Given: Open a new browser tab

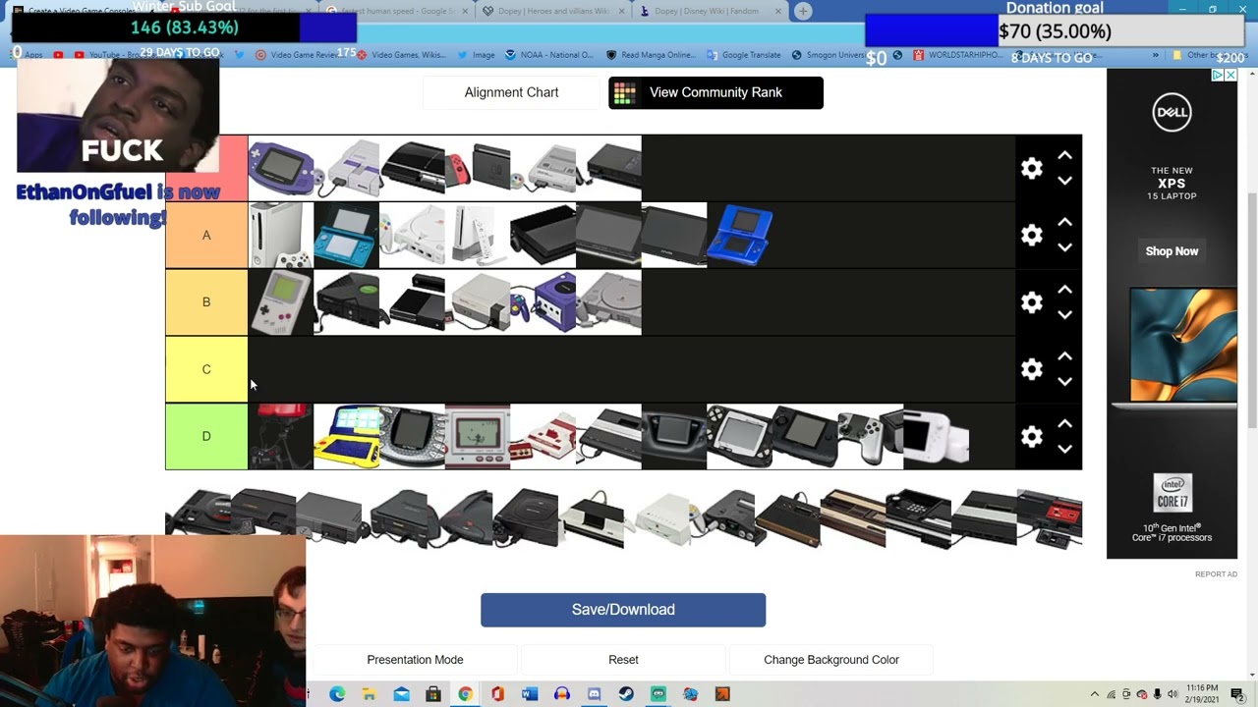Looking at the screenshot, I should point(803,11).
